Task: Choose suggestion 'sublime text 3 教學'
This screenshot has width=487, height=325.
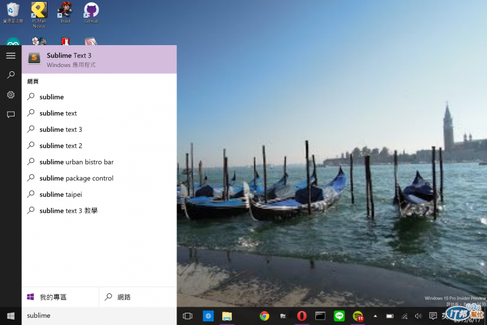Action: (x=99, y=210)
